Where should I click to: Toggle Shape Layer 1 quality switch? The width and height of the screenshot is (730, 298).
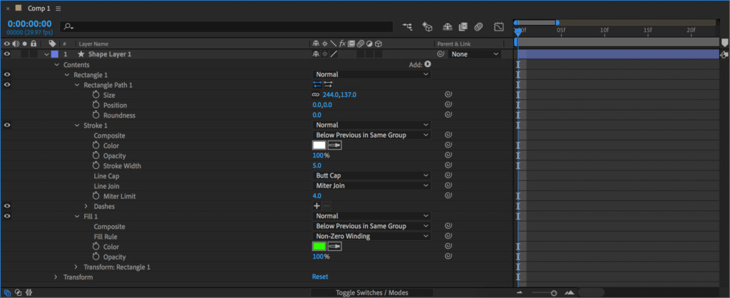[x=334, y=54]
